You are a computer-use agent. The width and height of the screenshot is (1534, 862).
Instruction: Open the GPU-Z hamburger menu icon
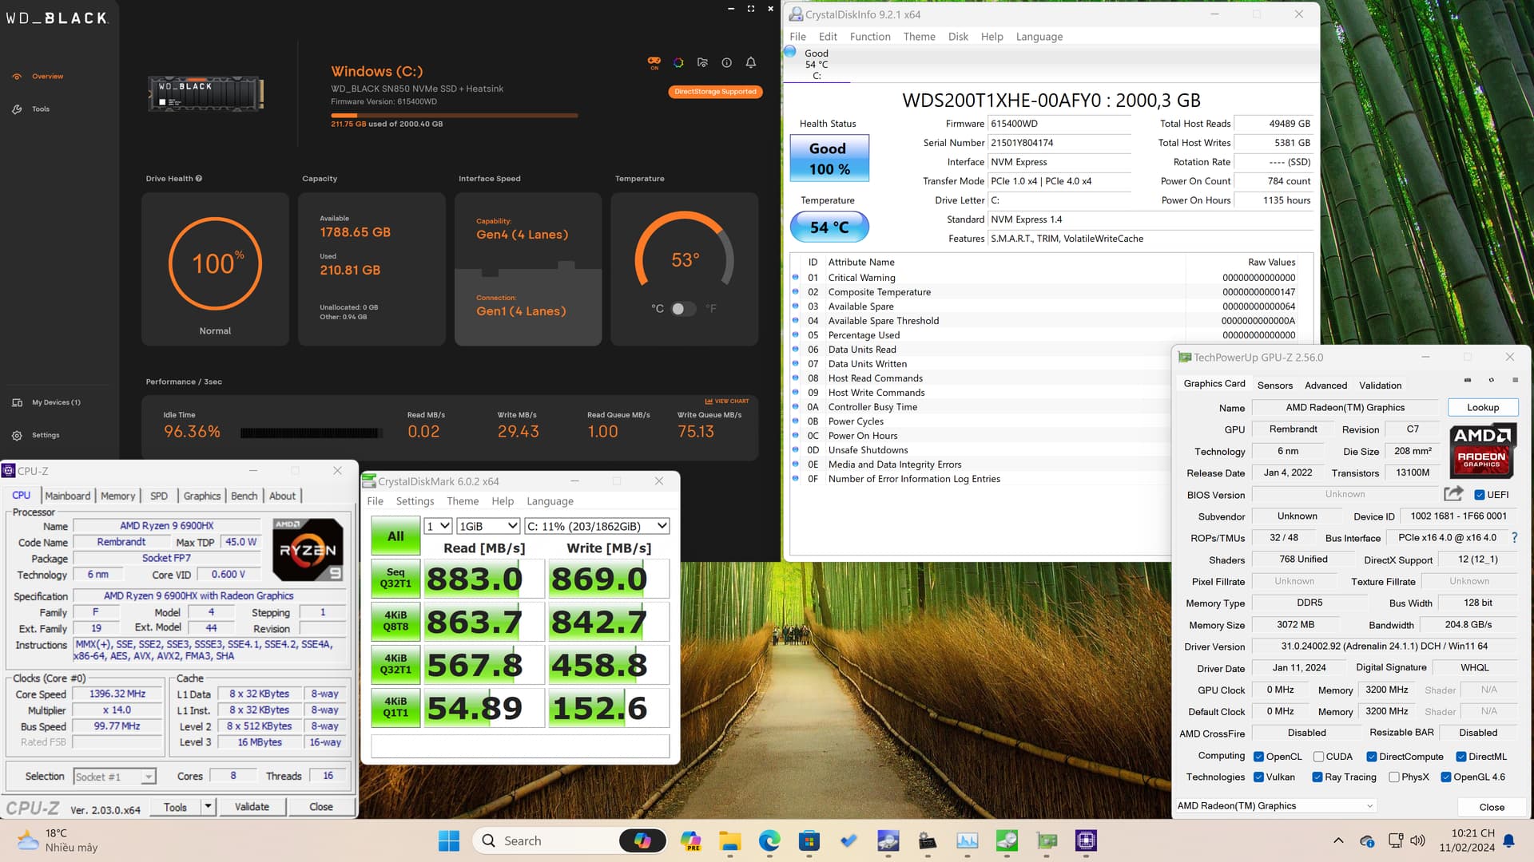click(x=1515, y=380)
